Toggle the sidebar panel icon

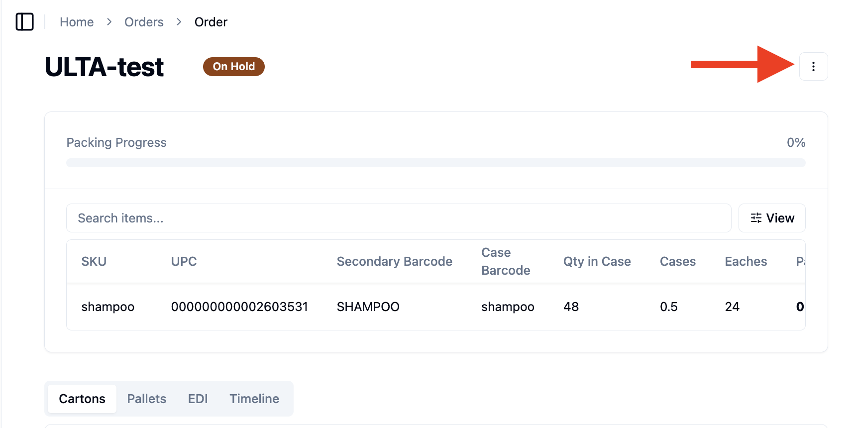coord(24,22)
